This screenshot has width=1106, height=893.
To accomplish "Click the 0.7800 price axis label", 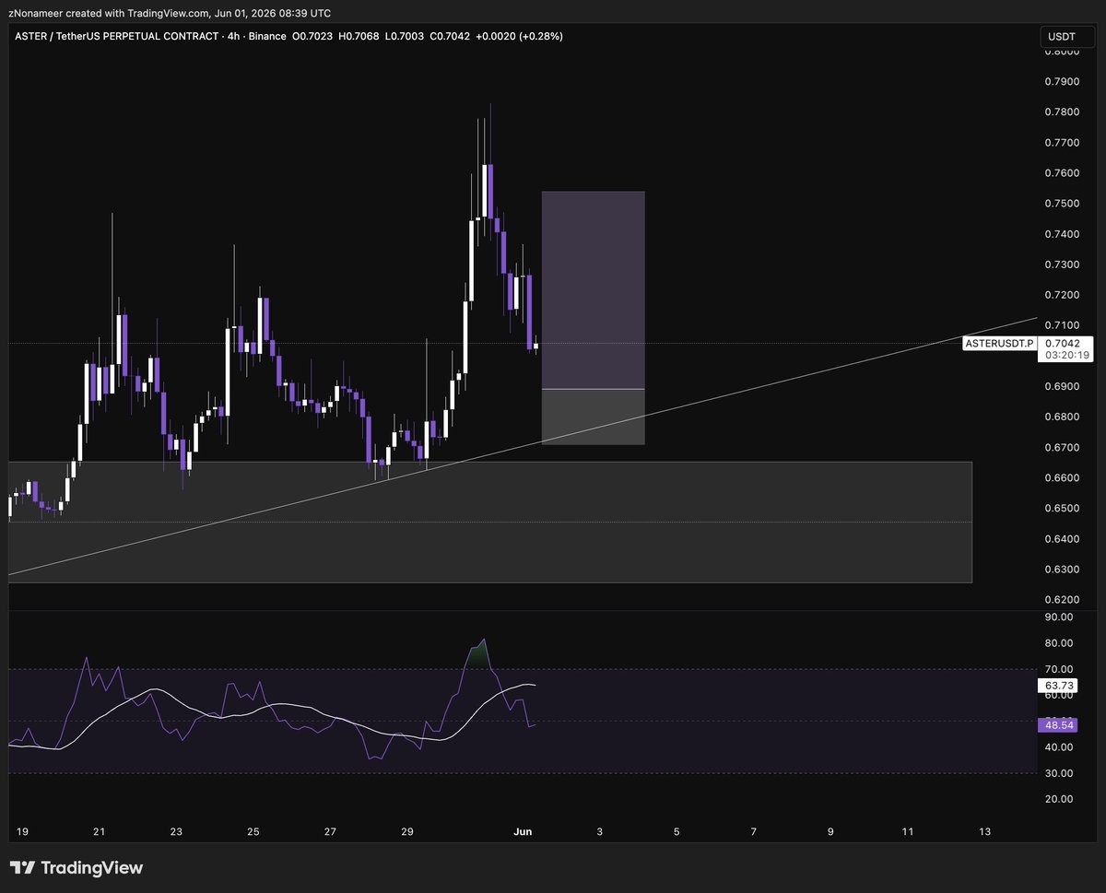I will coord(1062,112).
